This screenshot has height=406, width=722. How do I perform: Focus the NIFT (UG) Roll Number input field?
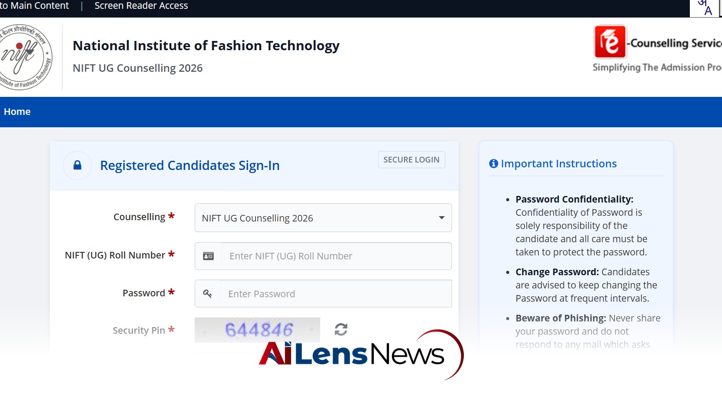pyautogui.click(x=336, y=256)
